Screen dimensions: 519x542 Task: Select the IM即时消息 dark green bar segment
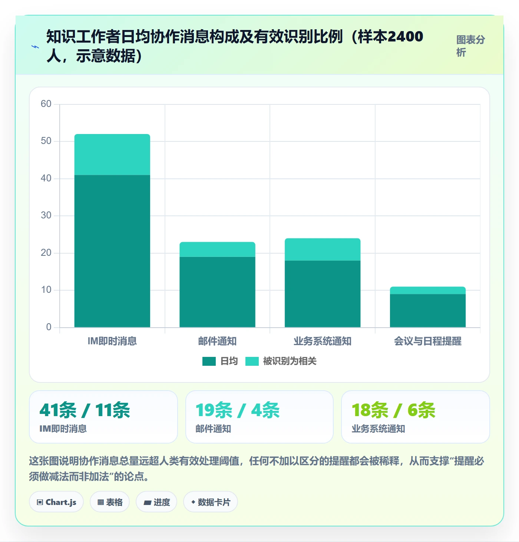pos(112,251)
